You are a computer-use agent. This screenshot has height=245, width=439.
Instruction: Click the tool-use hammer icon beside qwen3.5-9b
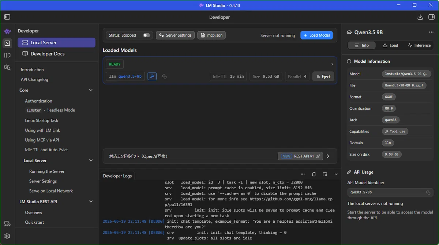coord(152,77)
